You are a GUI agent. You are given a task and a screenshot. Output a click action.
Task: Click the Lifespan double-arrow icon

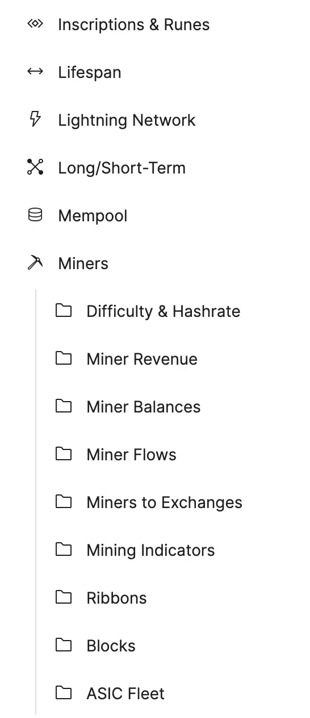point(35,72)
